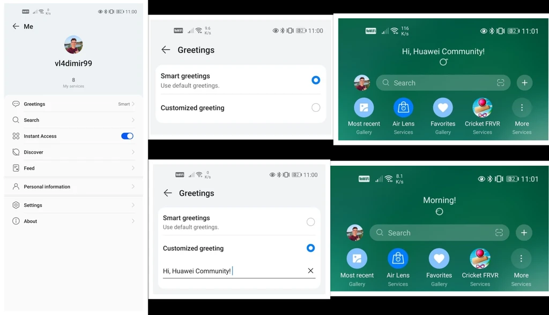Tap the Personal information person icon

pos(16,187)
